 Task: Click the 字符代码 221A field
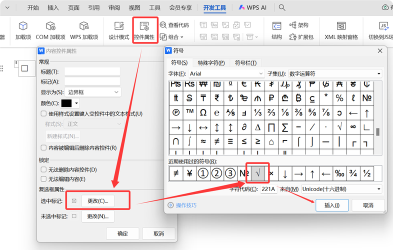pos(268,189)
